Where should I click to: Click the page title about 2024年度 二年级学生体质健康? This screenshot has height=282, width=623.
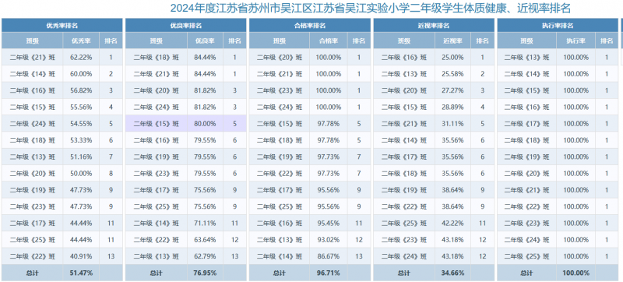coord(371,8)
